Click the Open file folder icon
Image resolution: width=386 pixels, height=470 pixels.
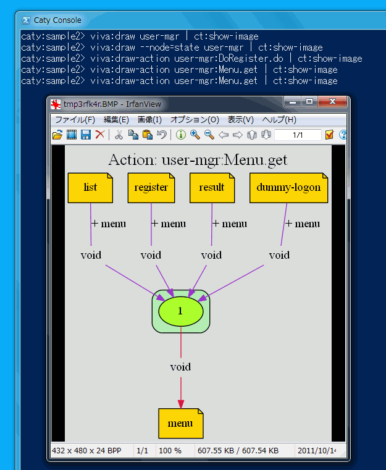click(x=57, y=135)
